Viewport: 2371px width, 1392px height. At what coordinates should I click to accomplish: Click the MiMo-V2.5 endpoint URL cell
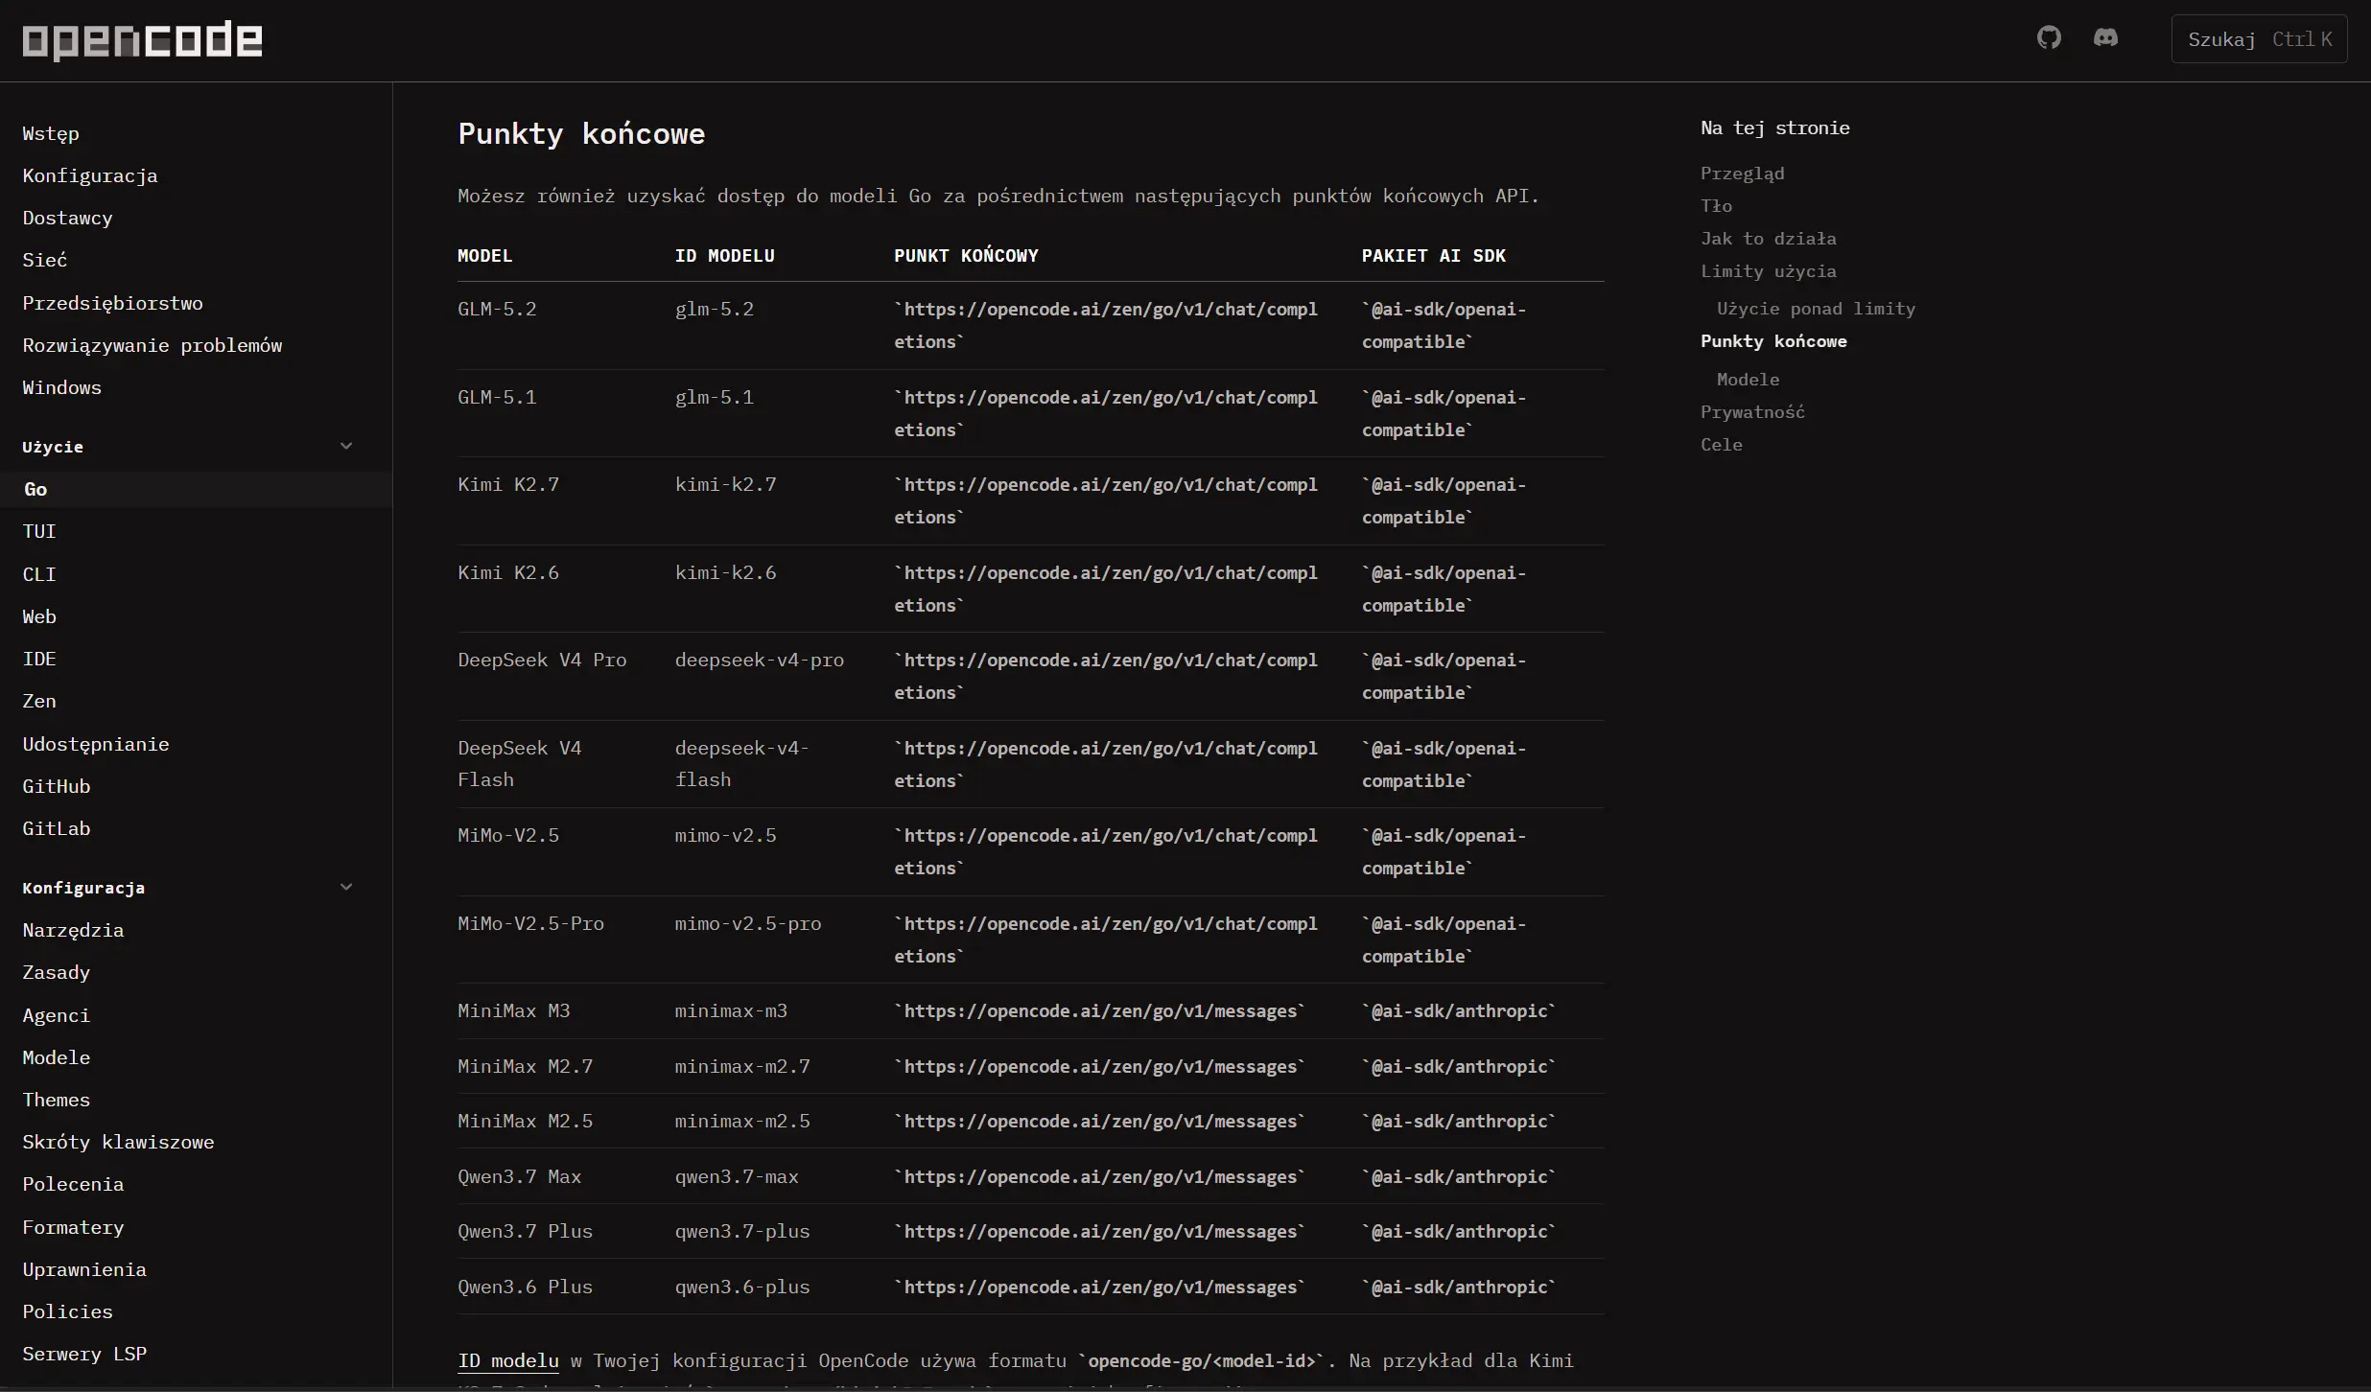[x=1106, y=851]
